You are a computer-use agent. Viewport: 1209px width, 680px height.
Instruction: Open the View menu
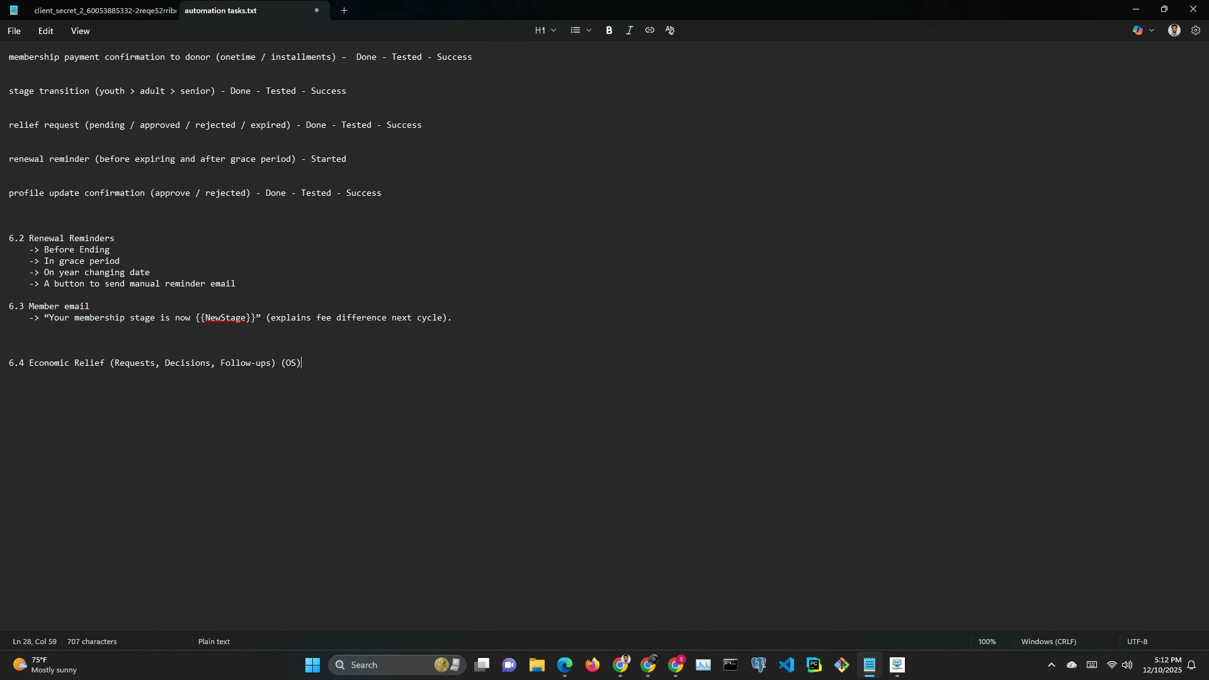(x=80, y=31)
